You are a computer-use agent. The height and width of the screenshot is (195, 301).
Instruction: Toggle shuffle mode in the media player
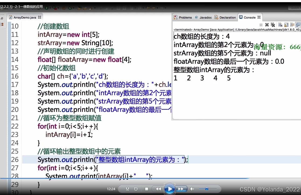(127, 189)
